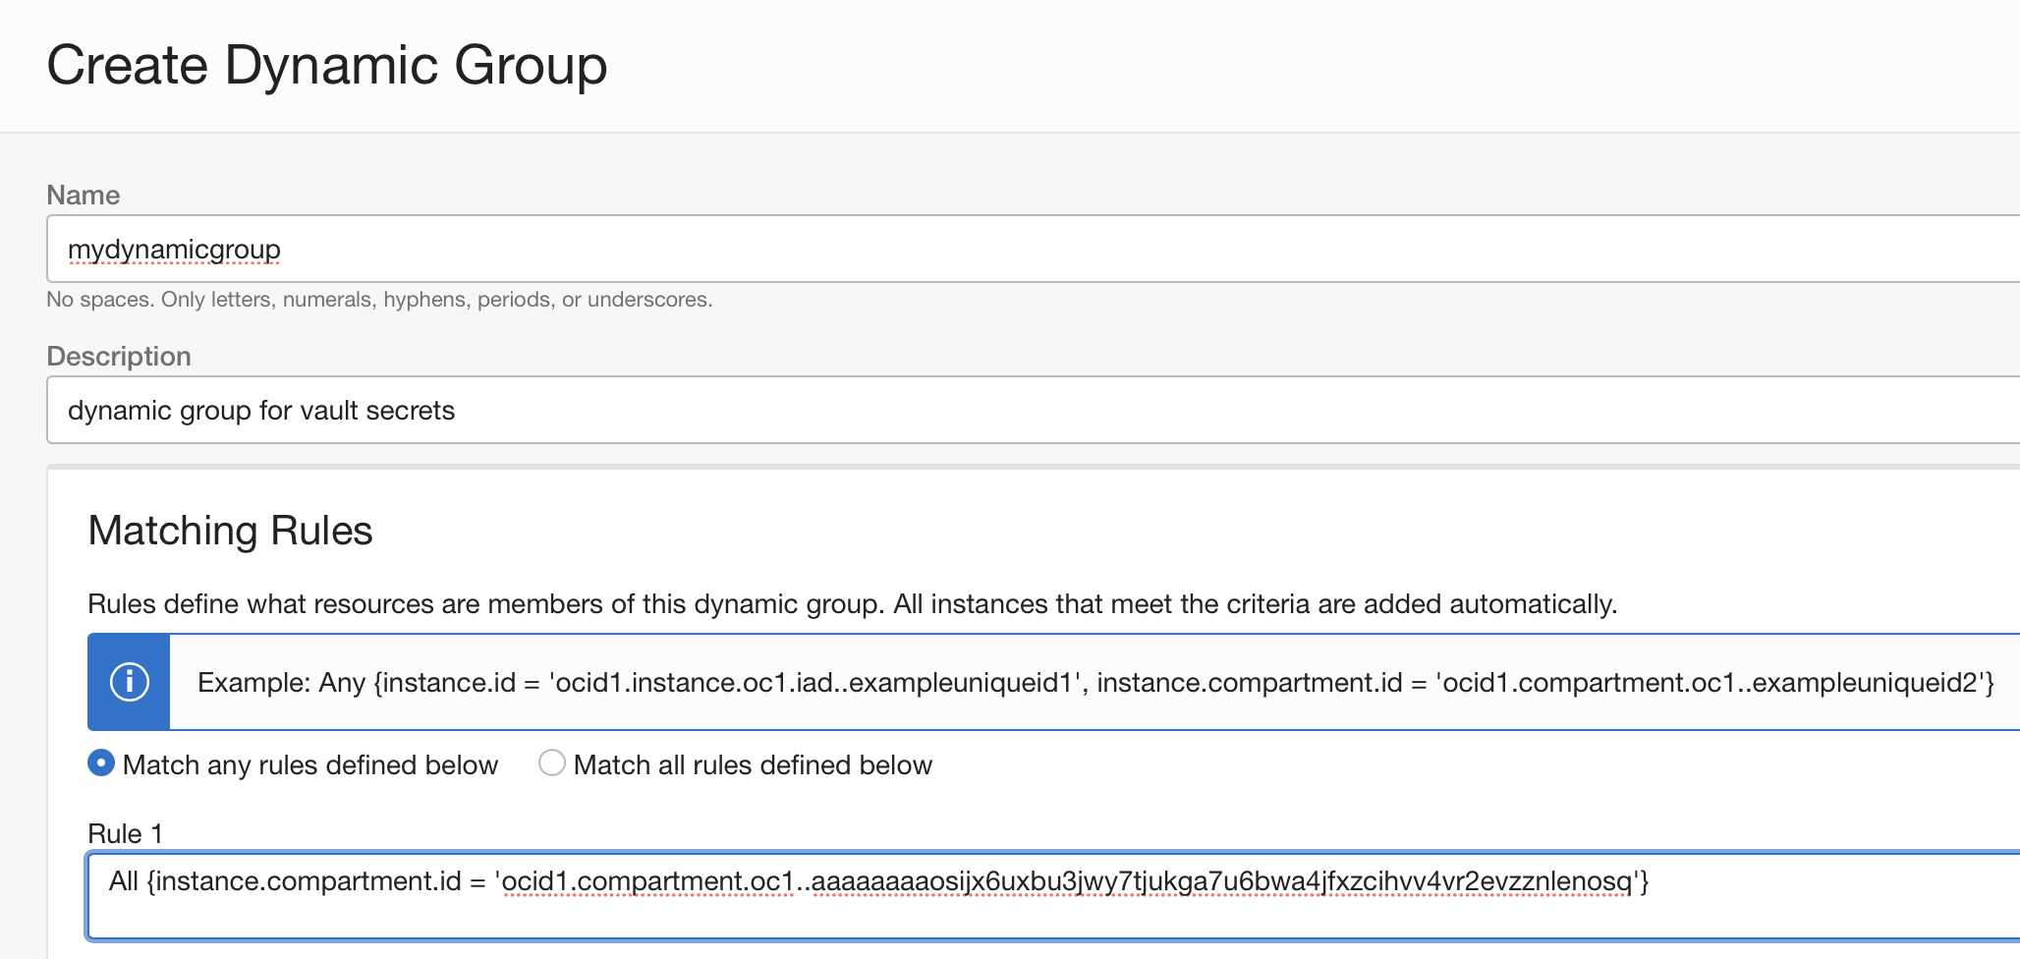Click the "Rules define what resources" explanation sentence

(x=852, y=604)
